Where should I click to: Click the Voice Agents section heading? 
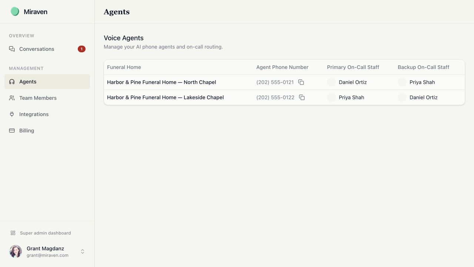(x=124, y=38)
